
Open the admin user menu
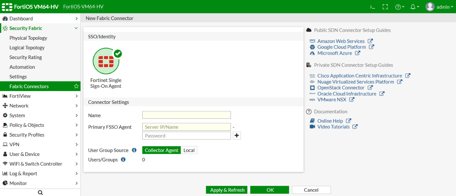pos(439,7)
